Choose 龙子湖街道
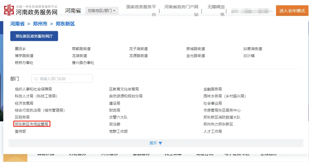 click(138, 49)
